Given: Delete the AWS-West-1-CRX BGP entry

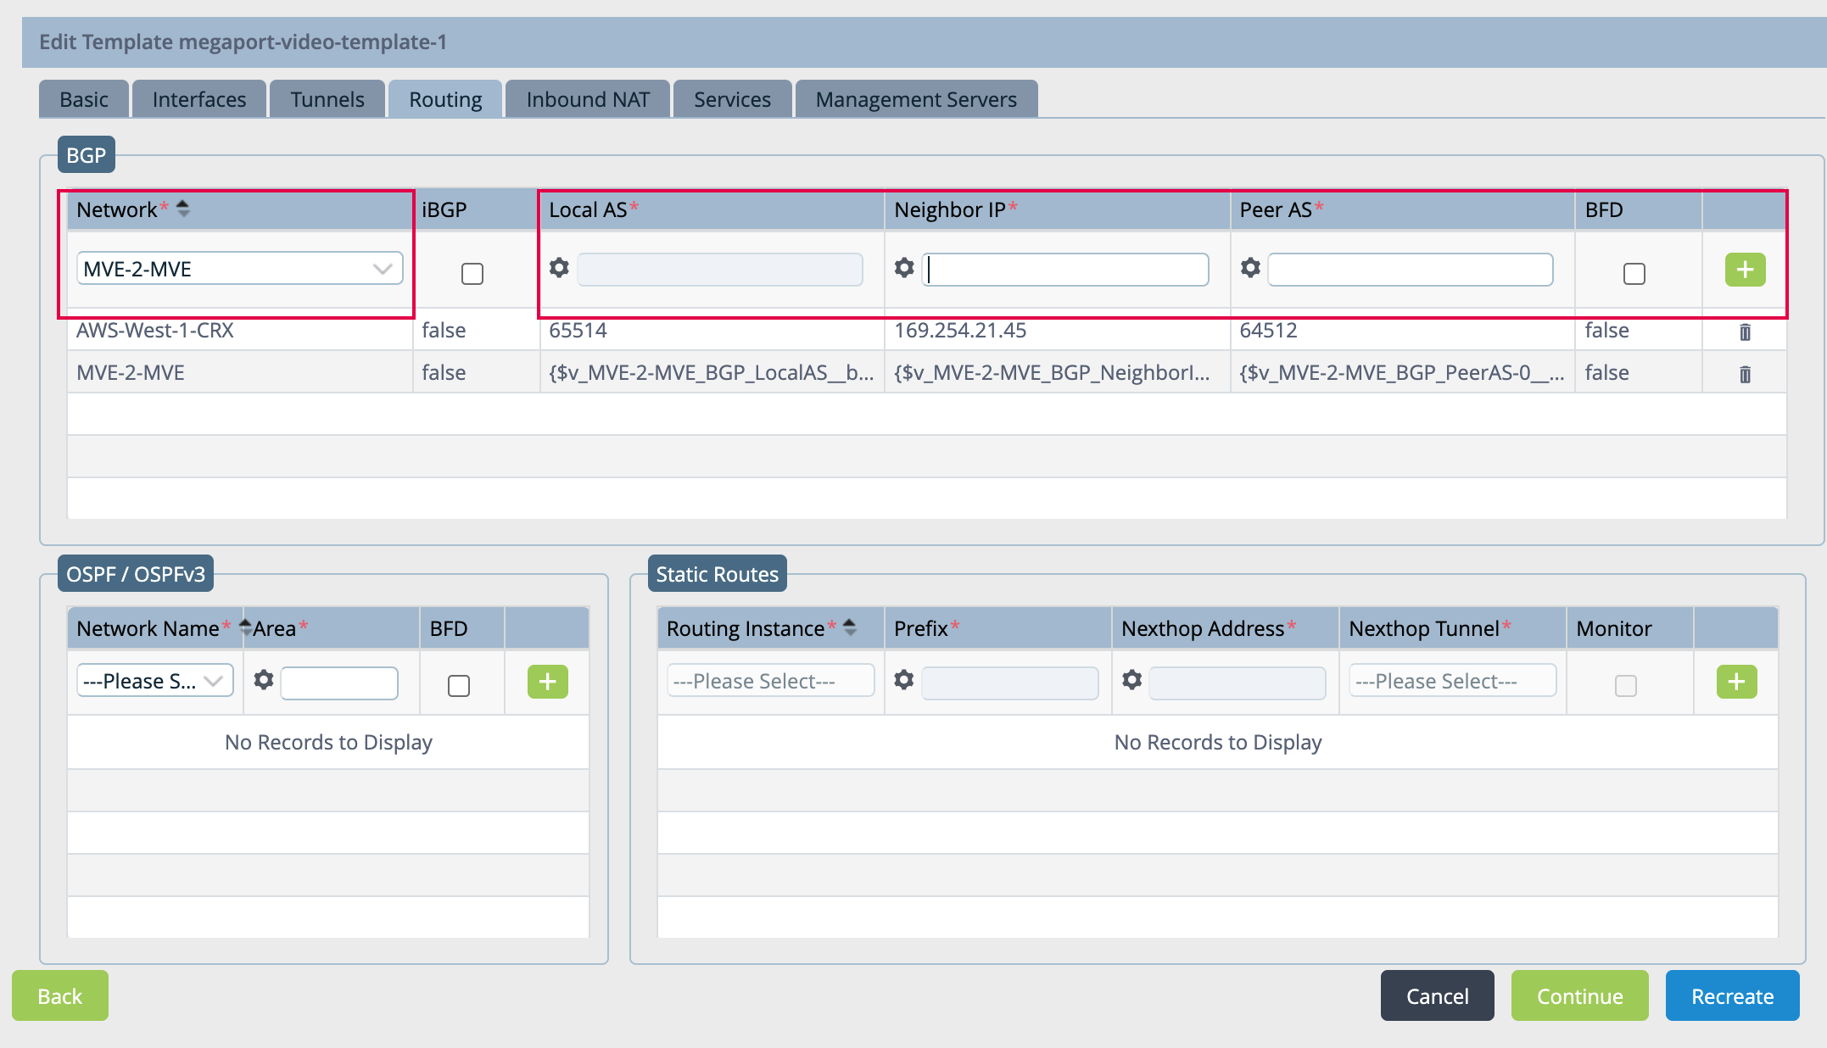Looking at the screenshot, I should (x=1744, y=331).
